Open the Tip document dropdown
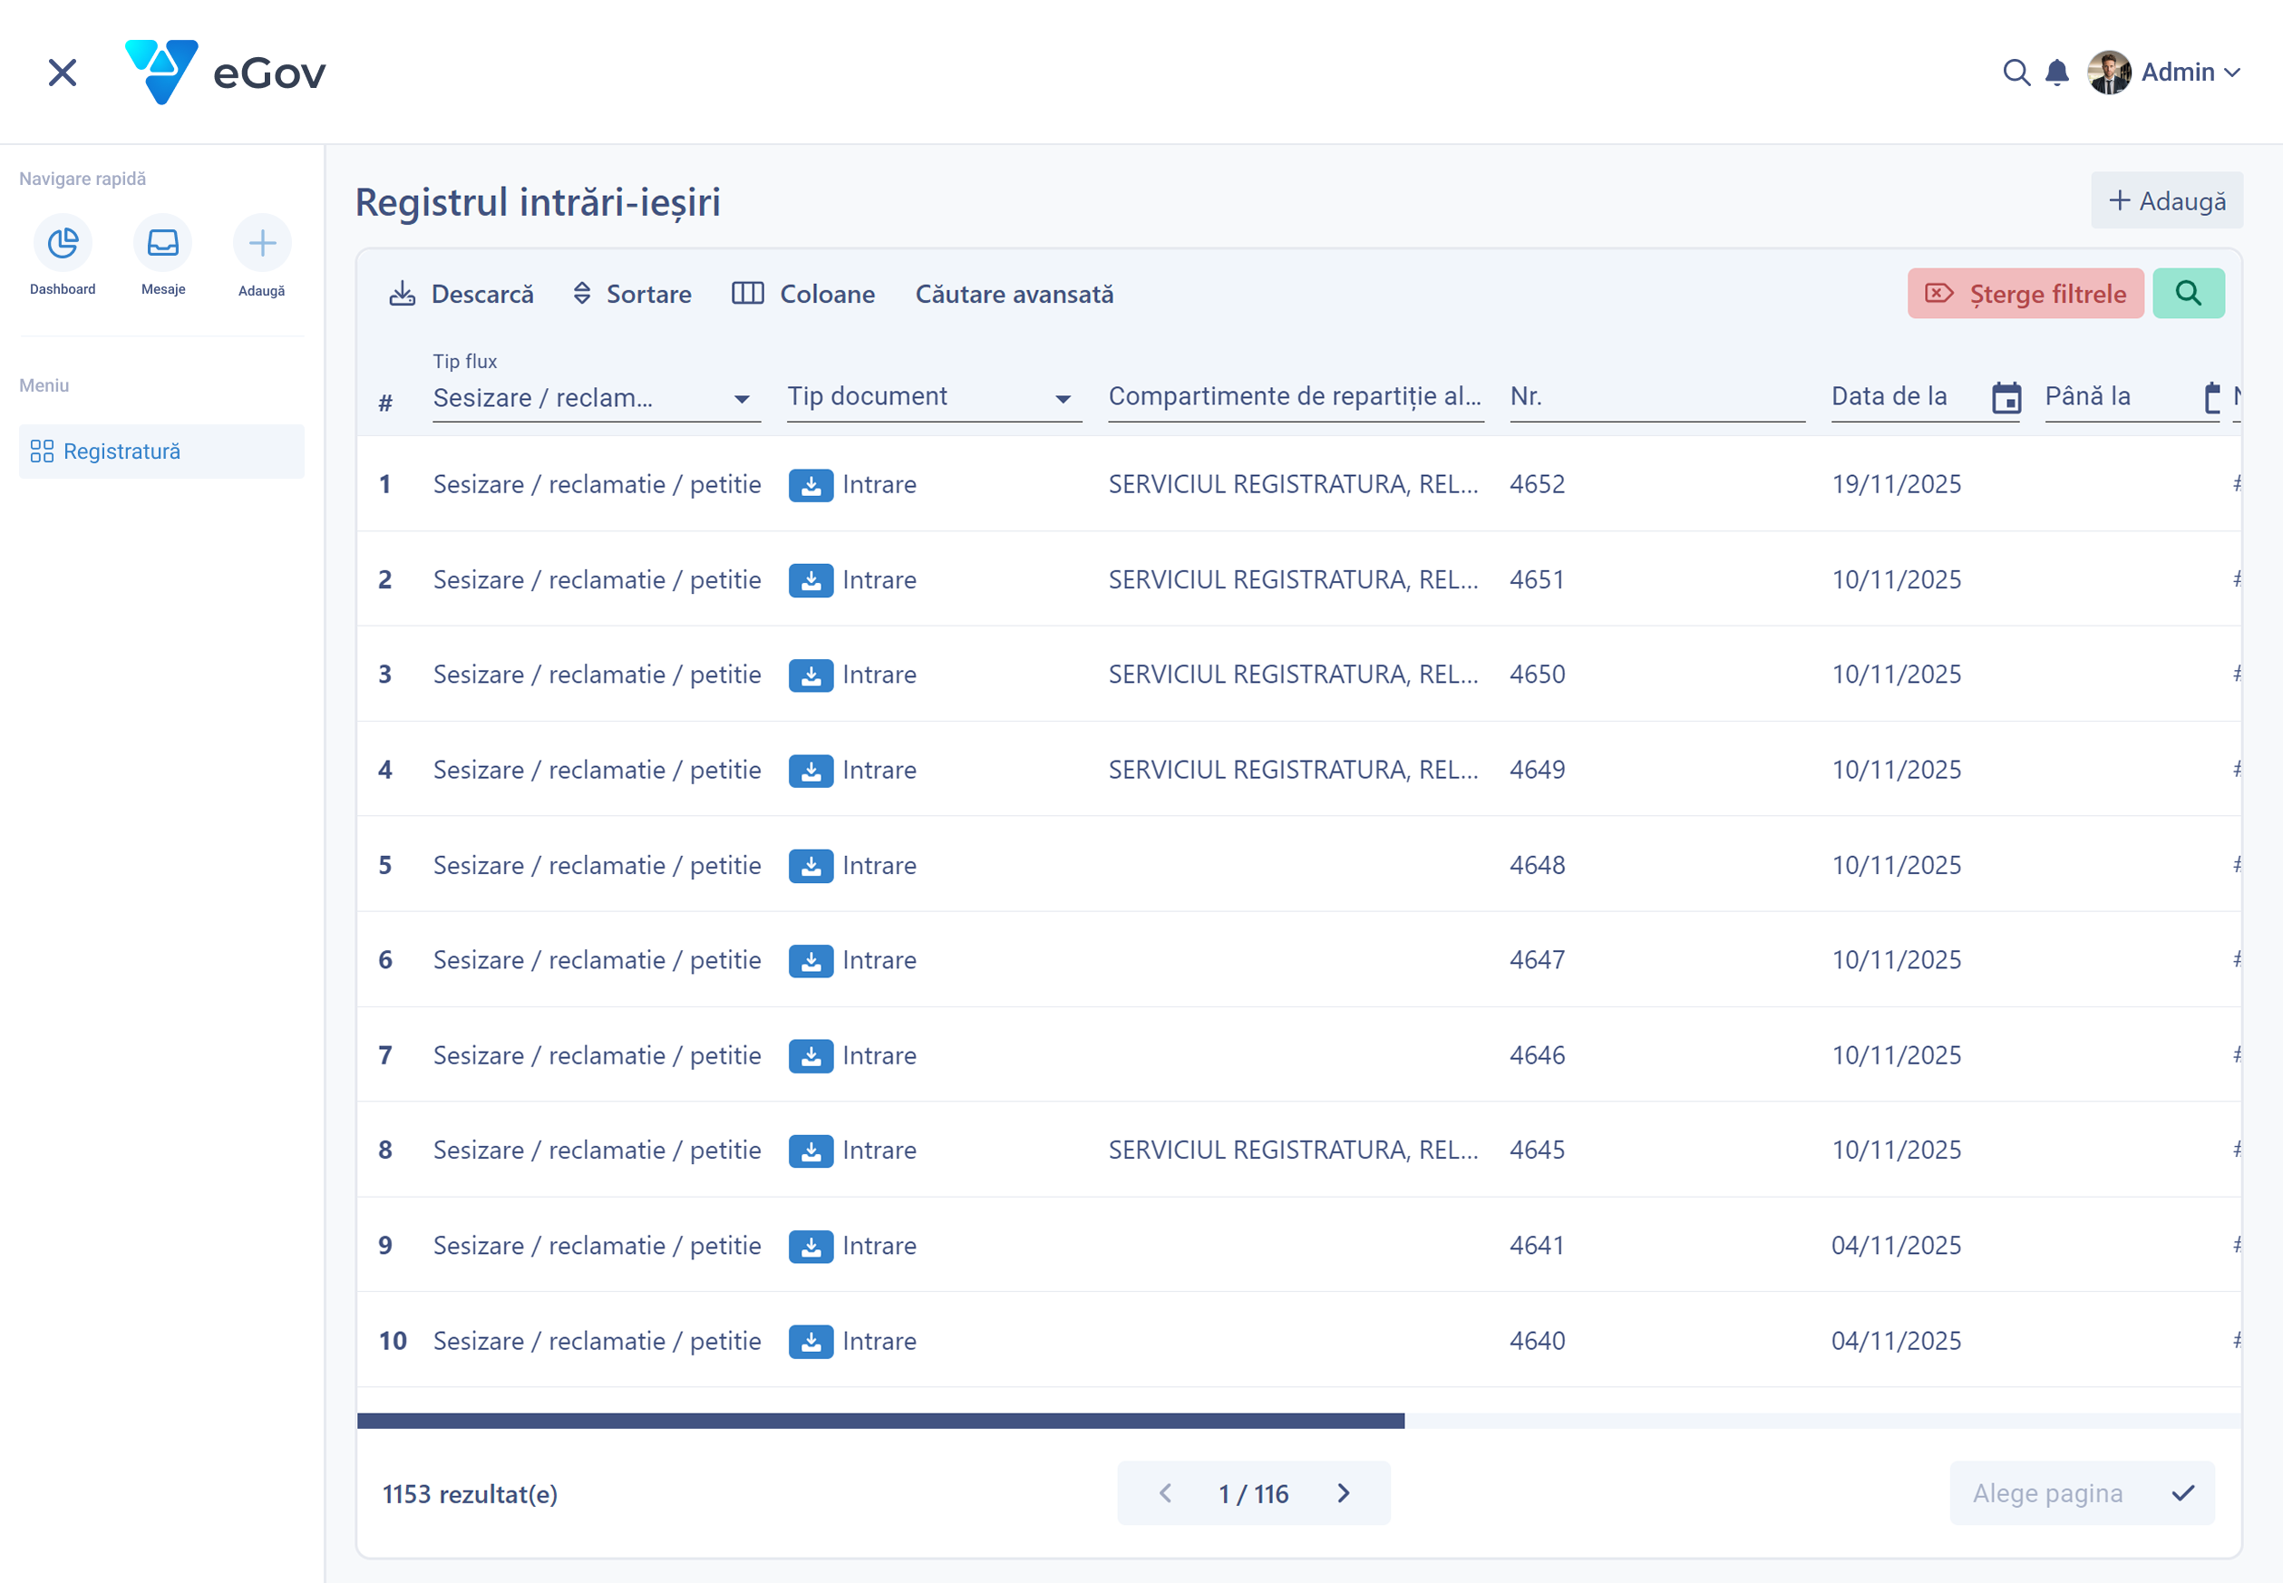Screen dimensions: 2283x1583 [x=932, y=398]
